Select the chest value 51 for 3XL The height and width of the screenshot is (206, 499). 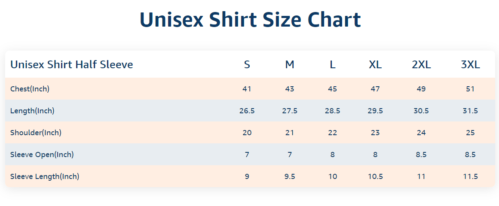coord(470,89)
